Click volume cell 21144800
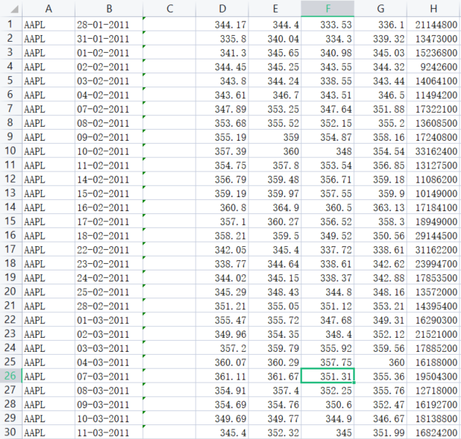The width and height of the screenshot is (461, 439). pyautogui.click(x=434, y=24)
